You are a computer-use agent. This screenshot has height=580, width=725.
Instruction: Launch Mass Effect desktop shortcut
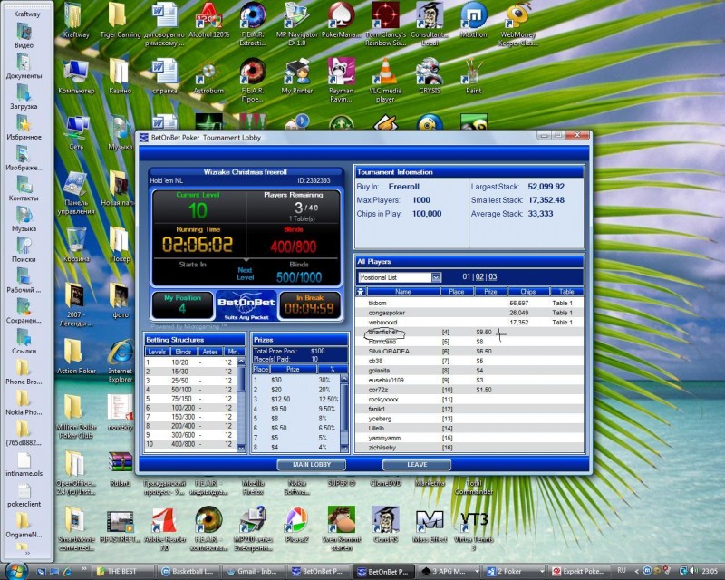pyautogui.click(x=430, y=525)
